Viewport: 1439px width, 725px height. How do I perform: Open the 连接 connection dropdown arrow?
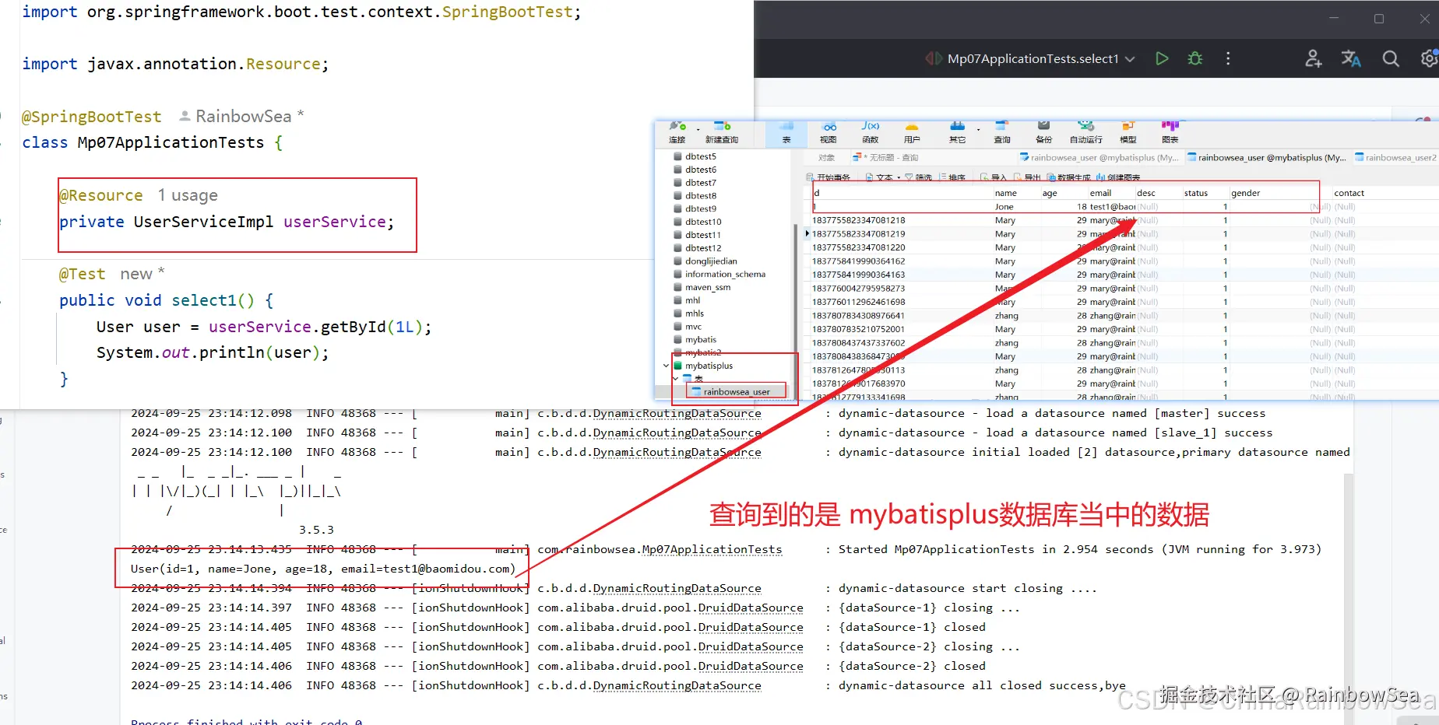point(698,129)
